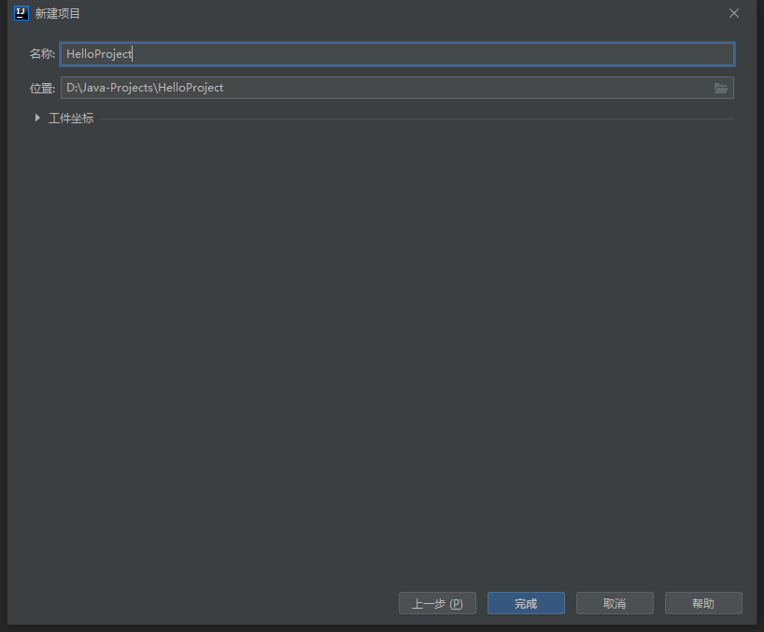Image resolution: width=764 pixels, height=632 pixels.
Task: Cancel project creation via 取消
Action: [x=615, y=603]
